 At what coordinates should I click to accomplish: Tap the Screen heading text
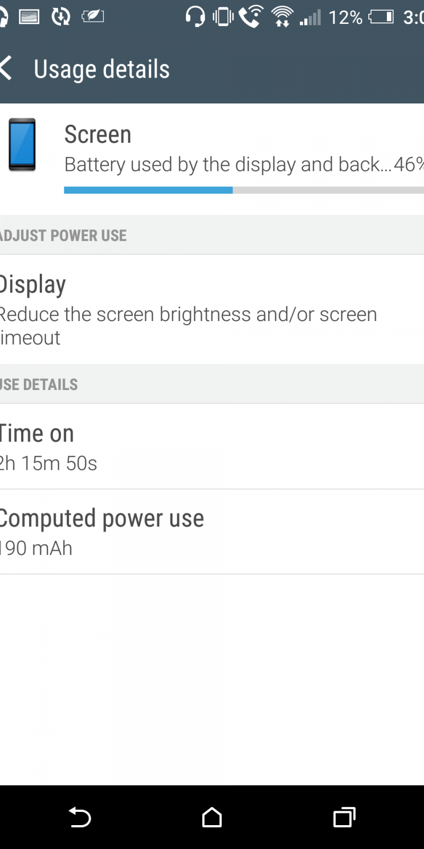point(98,134)
